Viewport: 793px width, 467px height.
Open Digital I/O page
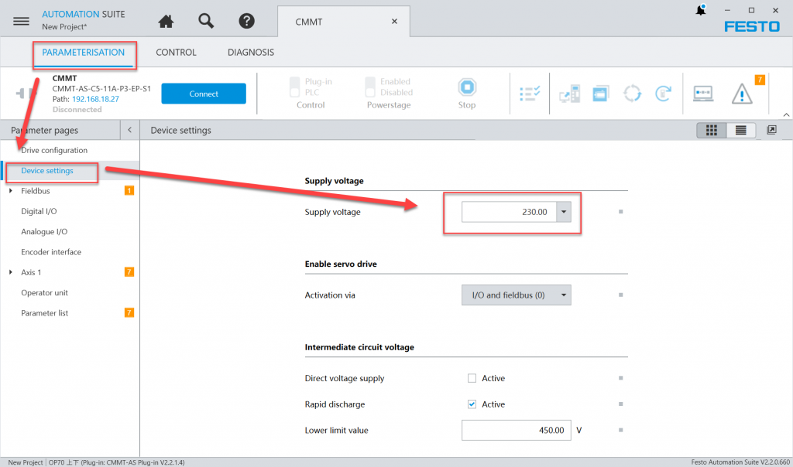pos(39,211)
